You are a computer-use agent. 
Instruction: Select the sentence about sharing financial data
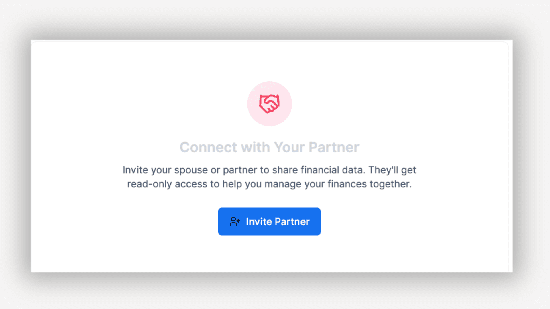[x=269, y=169]
